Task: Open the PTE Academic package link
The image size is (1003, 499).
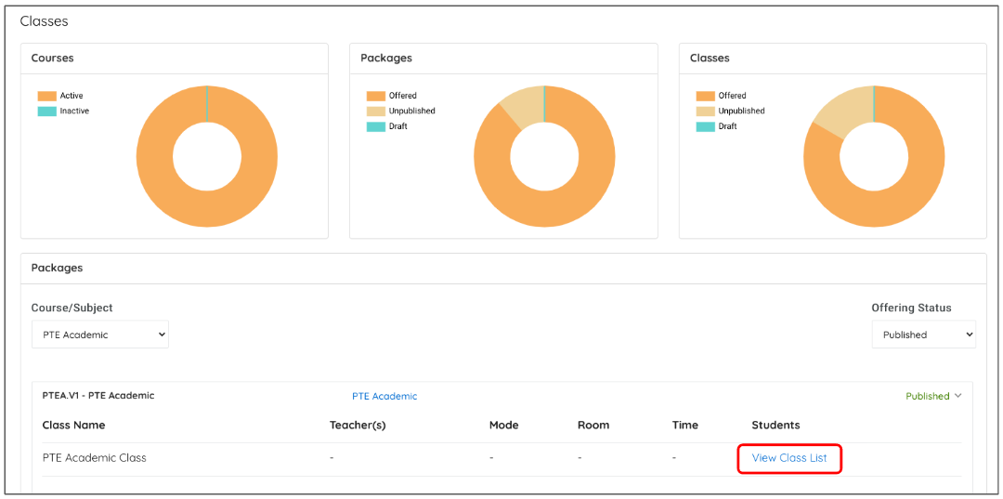Action: (x=384, y=396)
